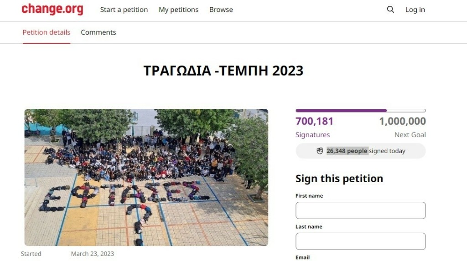467x261 pixels.
Task: Click the search magnifier icon
Action: click(390, 10)
